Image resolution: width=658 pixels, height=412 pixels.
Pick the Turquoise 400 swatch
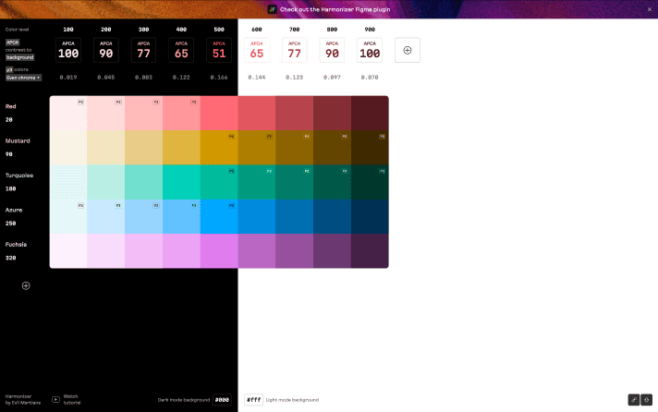coord(181,182)
